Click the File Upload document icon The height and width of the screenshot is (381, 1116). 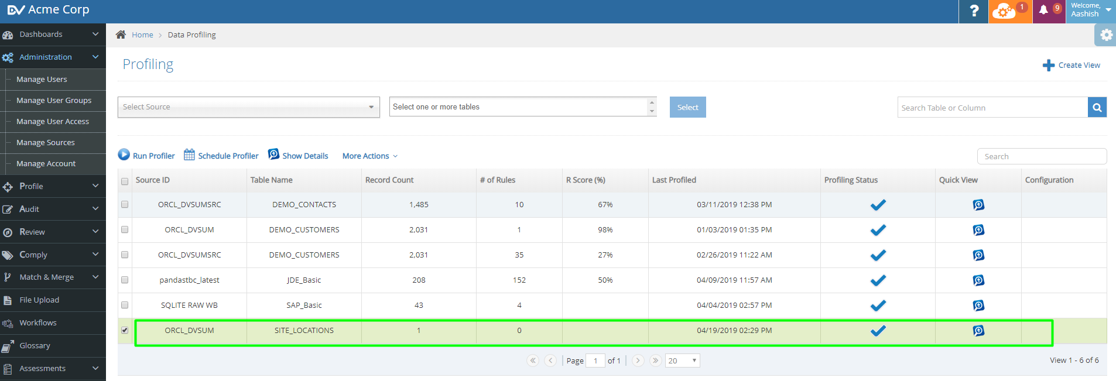(x=8, y=301)
